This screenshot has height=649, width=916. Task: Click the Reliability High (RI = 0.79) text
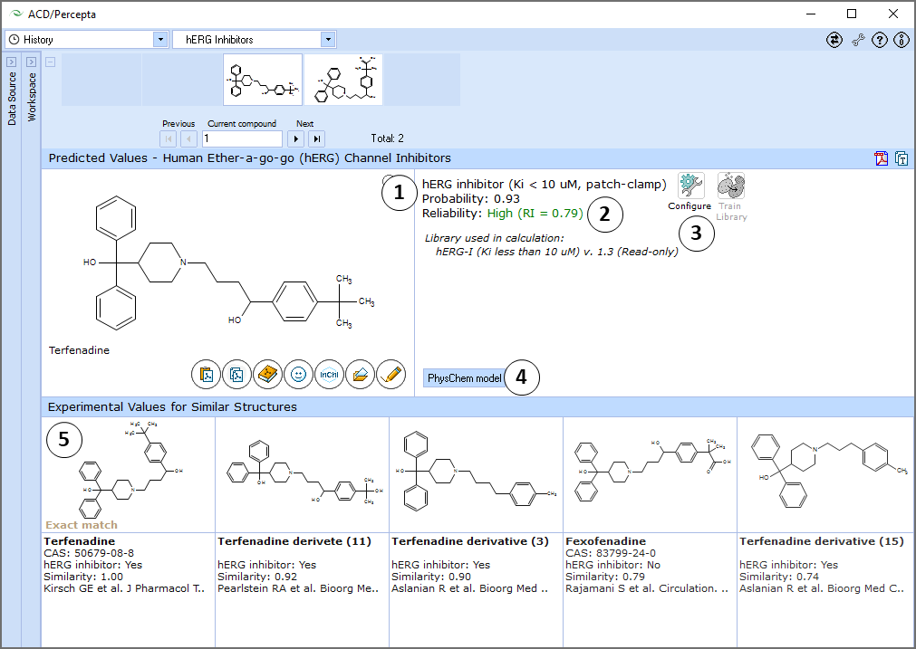[x=503, y=213]
